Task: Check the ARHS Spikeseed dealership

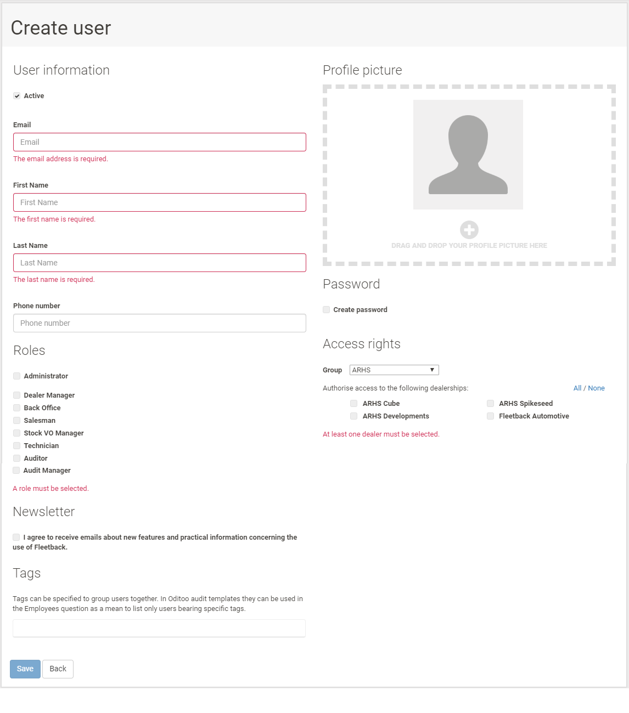Action: (490, 403)
